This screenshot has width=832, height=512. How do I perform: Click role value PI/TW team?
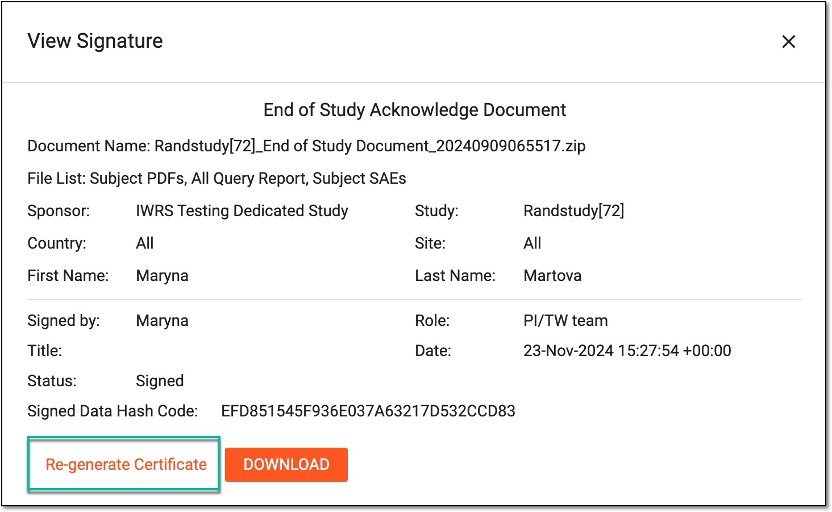[565, 320]
